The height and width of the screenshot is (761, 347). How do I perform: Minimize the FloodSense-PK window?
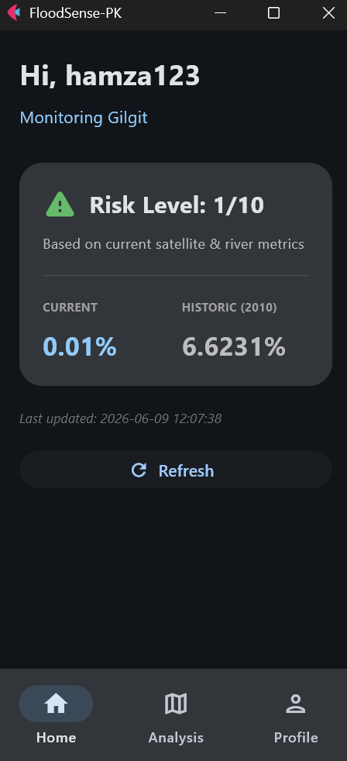coord(220,13)
